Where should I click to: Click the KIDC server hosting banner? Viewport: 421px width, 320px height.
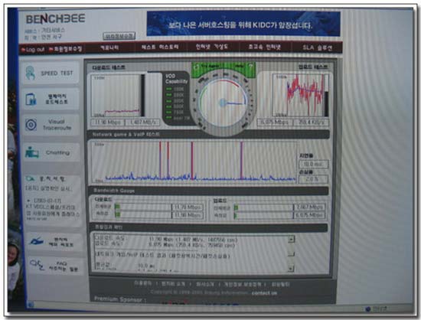[243, 24]
